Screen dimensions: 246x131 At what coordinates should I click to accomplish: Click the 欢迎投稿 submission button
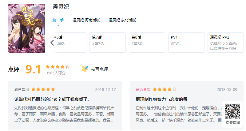233,122
